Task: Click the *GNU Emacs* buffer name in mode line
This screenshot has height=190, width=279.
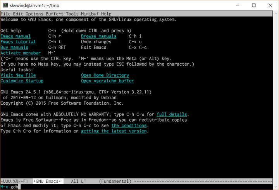Action: click(x=47, y=181)
